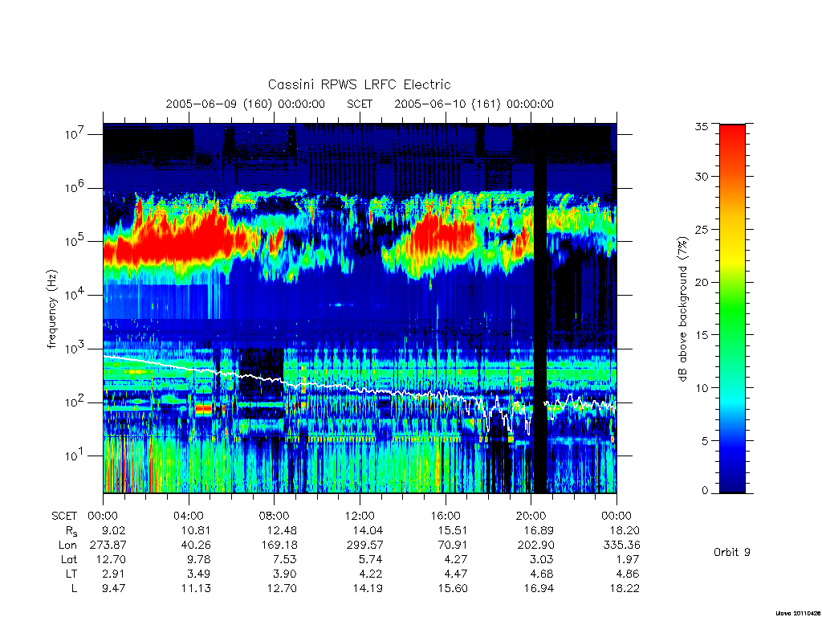Click the colorbar value 35
Viewport: 822px width, 617px height.
pos(702,126)
